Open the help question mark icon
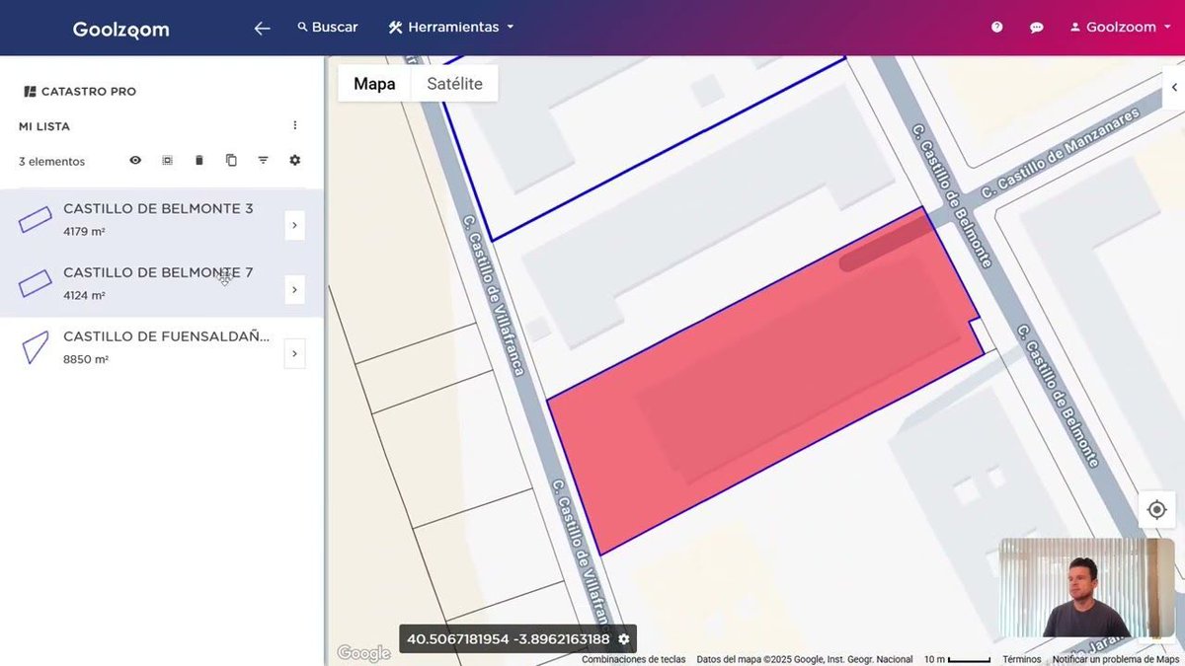 [x=997, y=28]
